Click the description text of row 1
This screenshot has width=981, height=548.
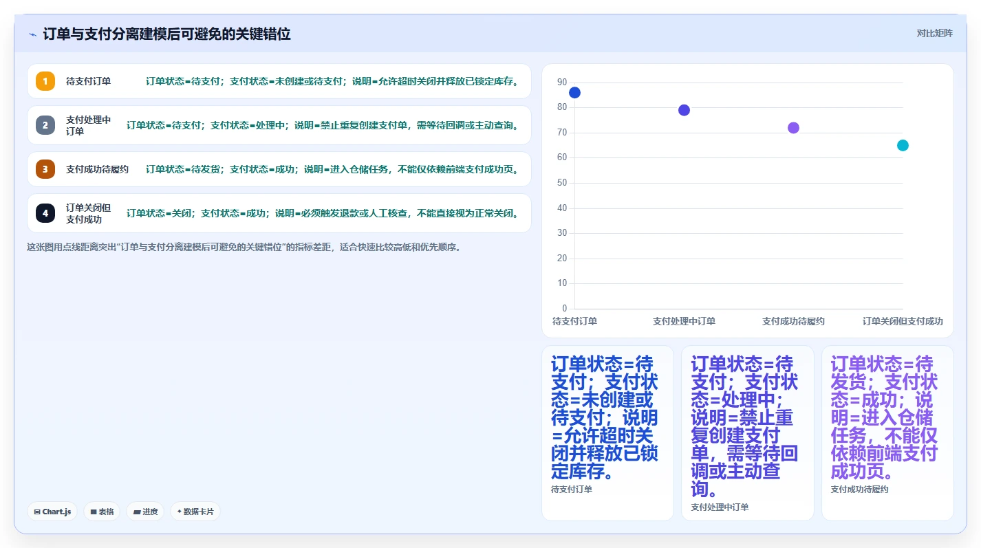tap(332, 81)
